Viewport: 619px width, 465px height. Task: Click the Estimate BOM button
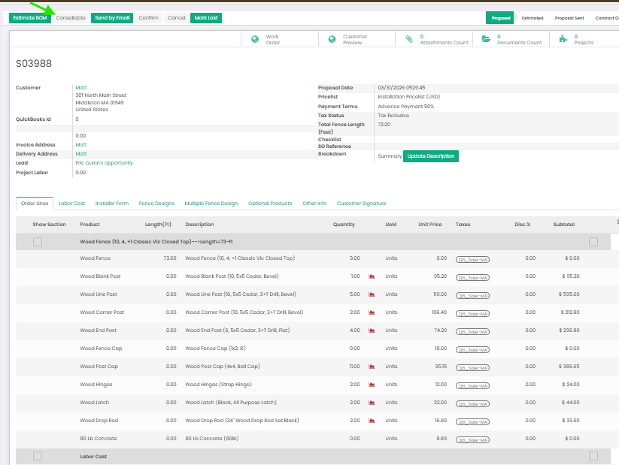pyautogui.click(x=30, y=18)
